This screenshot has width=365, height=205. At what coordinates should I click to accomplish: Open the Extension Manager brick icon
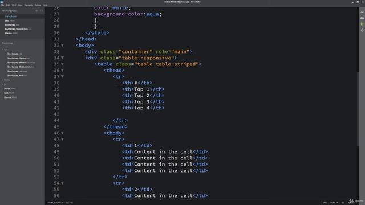pyautogui.click(x=362, y=18)
